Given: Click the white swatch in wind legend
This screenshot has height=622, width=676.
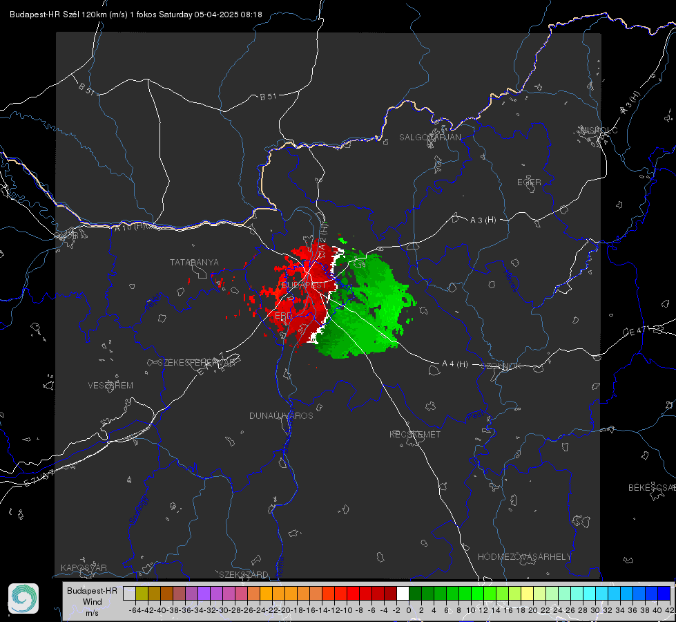Looking at the screenshot, I should pos(403,594).
